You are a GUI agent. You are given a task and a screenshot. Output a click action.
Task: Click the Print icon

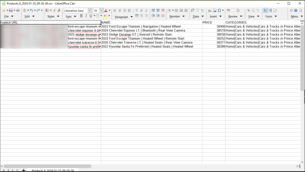pos(18,10)
